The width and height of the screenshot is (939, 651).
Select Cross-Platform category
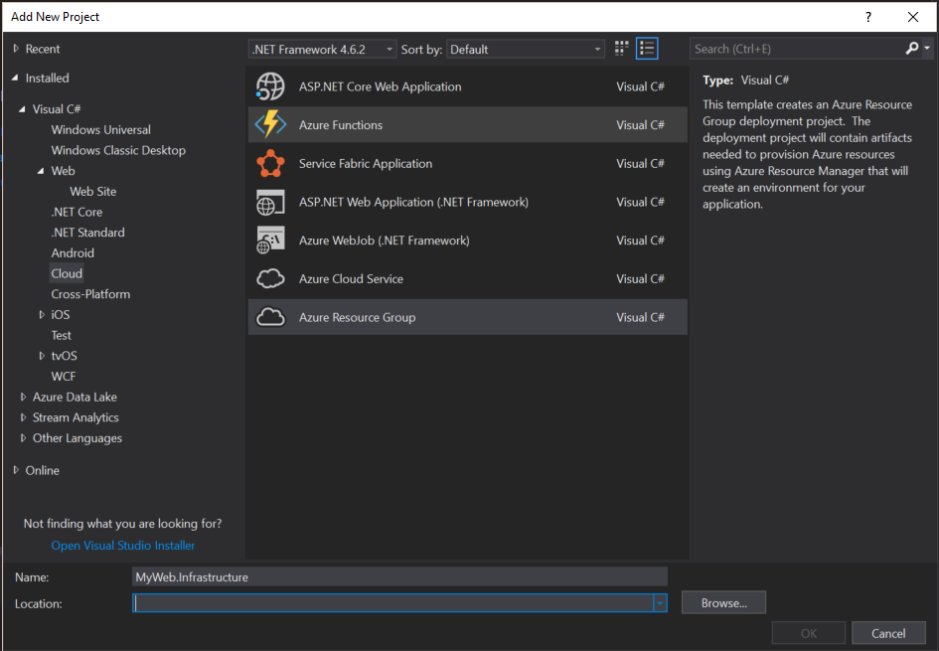[90, 294]
